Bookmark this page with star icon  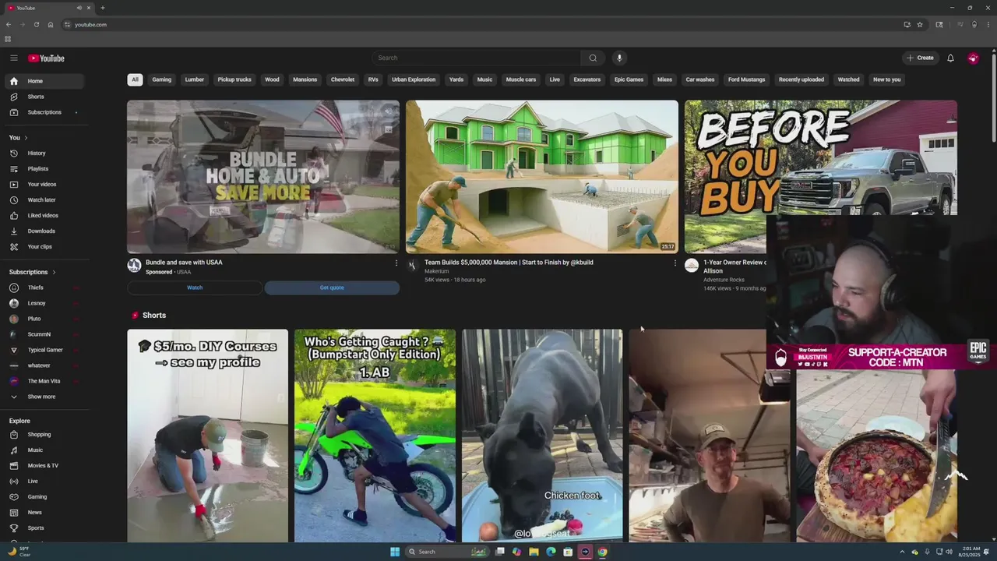[920, 25]
